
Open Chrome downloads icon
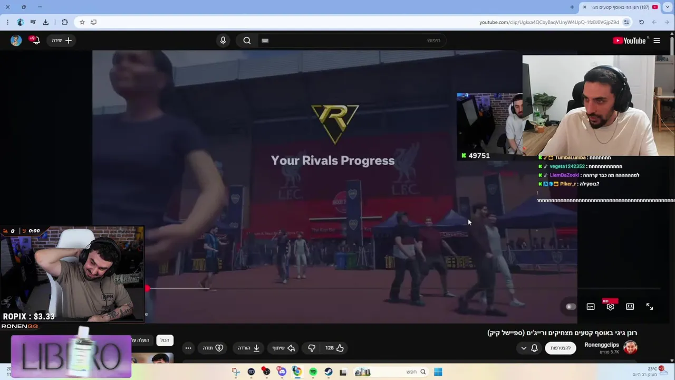[x=45, y=22]
